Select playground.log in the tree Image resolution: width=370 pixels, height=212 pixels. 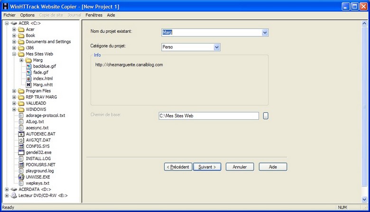40,171
